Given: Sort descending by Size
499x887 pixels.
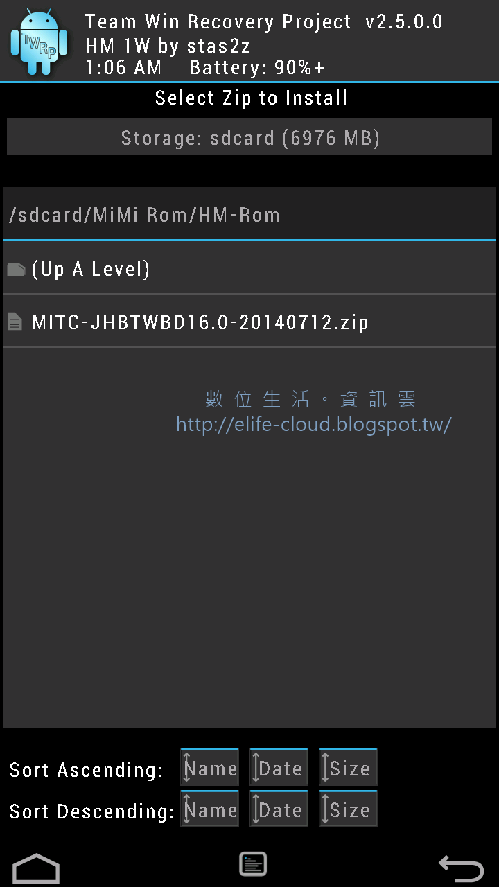Looking at the screenshot, I should pyautogui.click(x=349, y=809).
